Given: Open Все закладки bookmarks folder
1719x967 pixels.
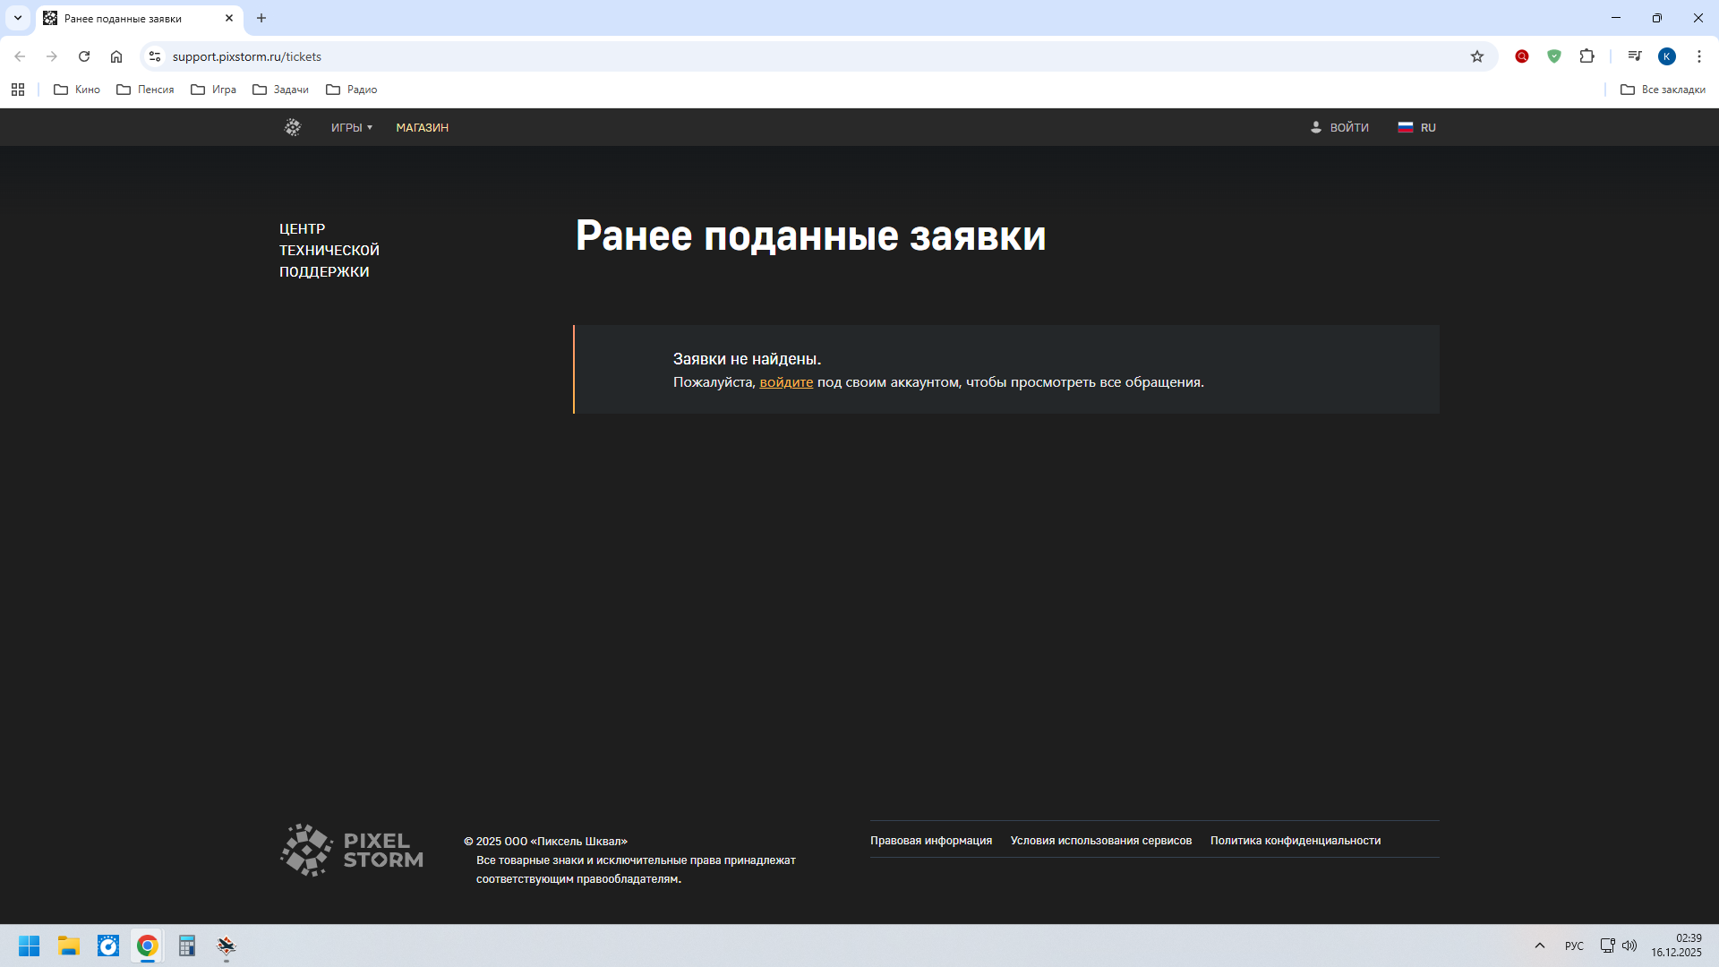Looking at the screenshot, I should pyautogui.click(x=1663, y=90).
